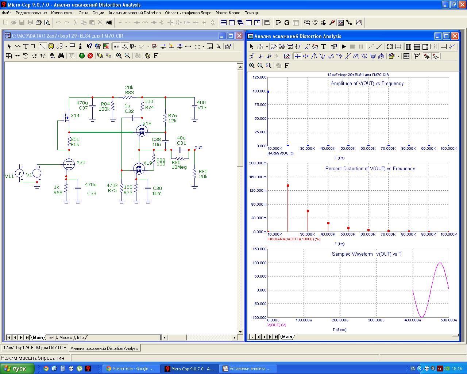Toggle vertical grid lines in plot
This screenshot has width=467, height=374.
click(x=408, y=47)
